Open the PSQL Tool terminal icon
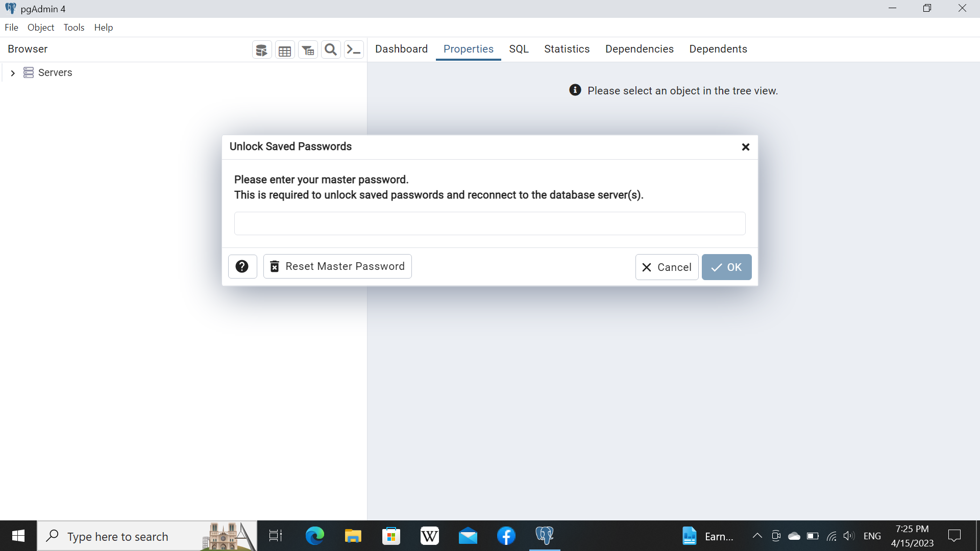The height and width of the screenshot is (551, 980). [x=354, y=49]
